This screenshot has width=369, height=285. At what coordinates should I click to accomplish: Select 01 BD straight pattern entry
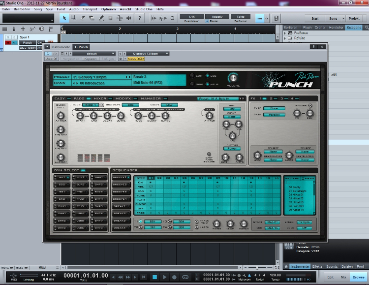tap(298, 191)
